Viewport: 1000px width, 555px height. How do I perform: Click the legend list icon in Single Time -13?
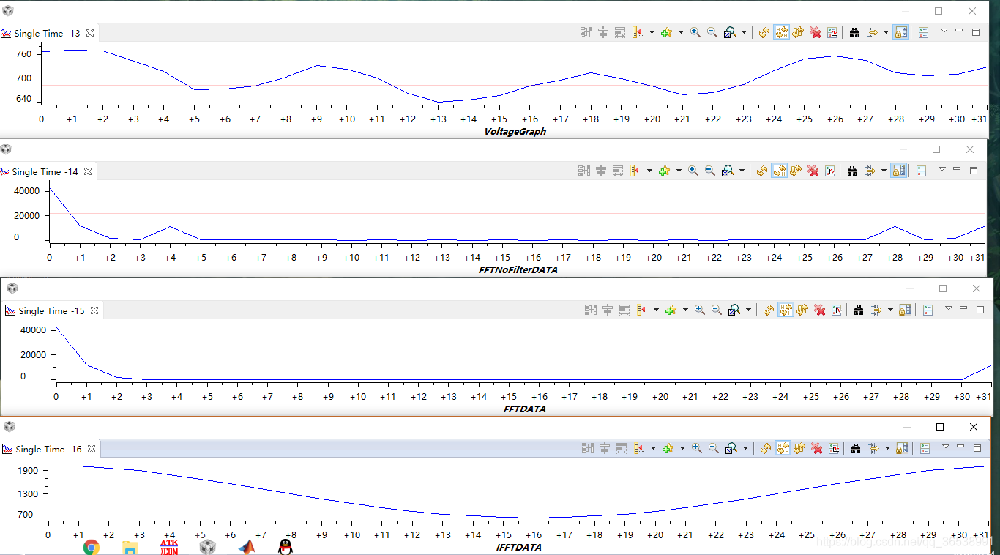click(x=923, y=33)
